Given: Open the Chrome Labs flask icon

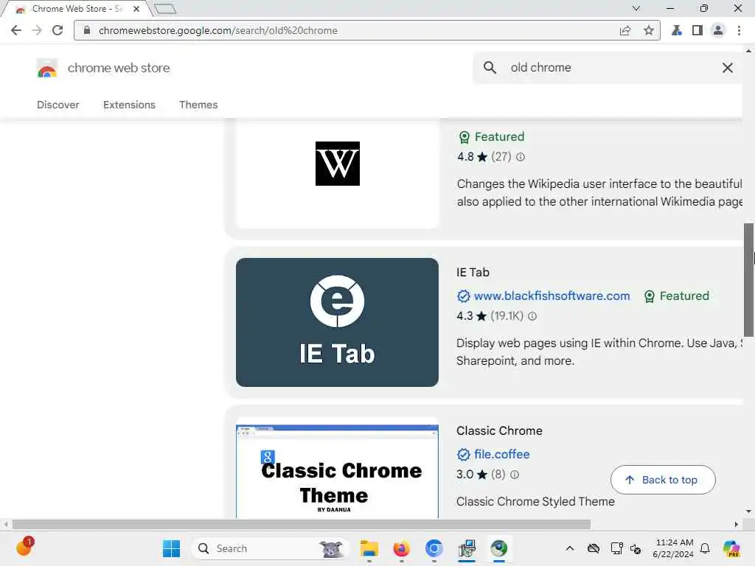Looking at the screenshot, I should coord(677,30).
